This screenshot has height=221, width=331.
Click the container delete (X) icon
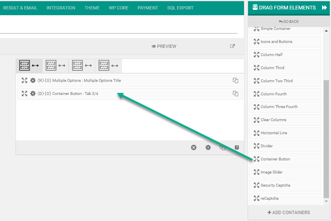(x=194, y=147)
